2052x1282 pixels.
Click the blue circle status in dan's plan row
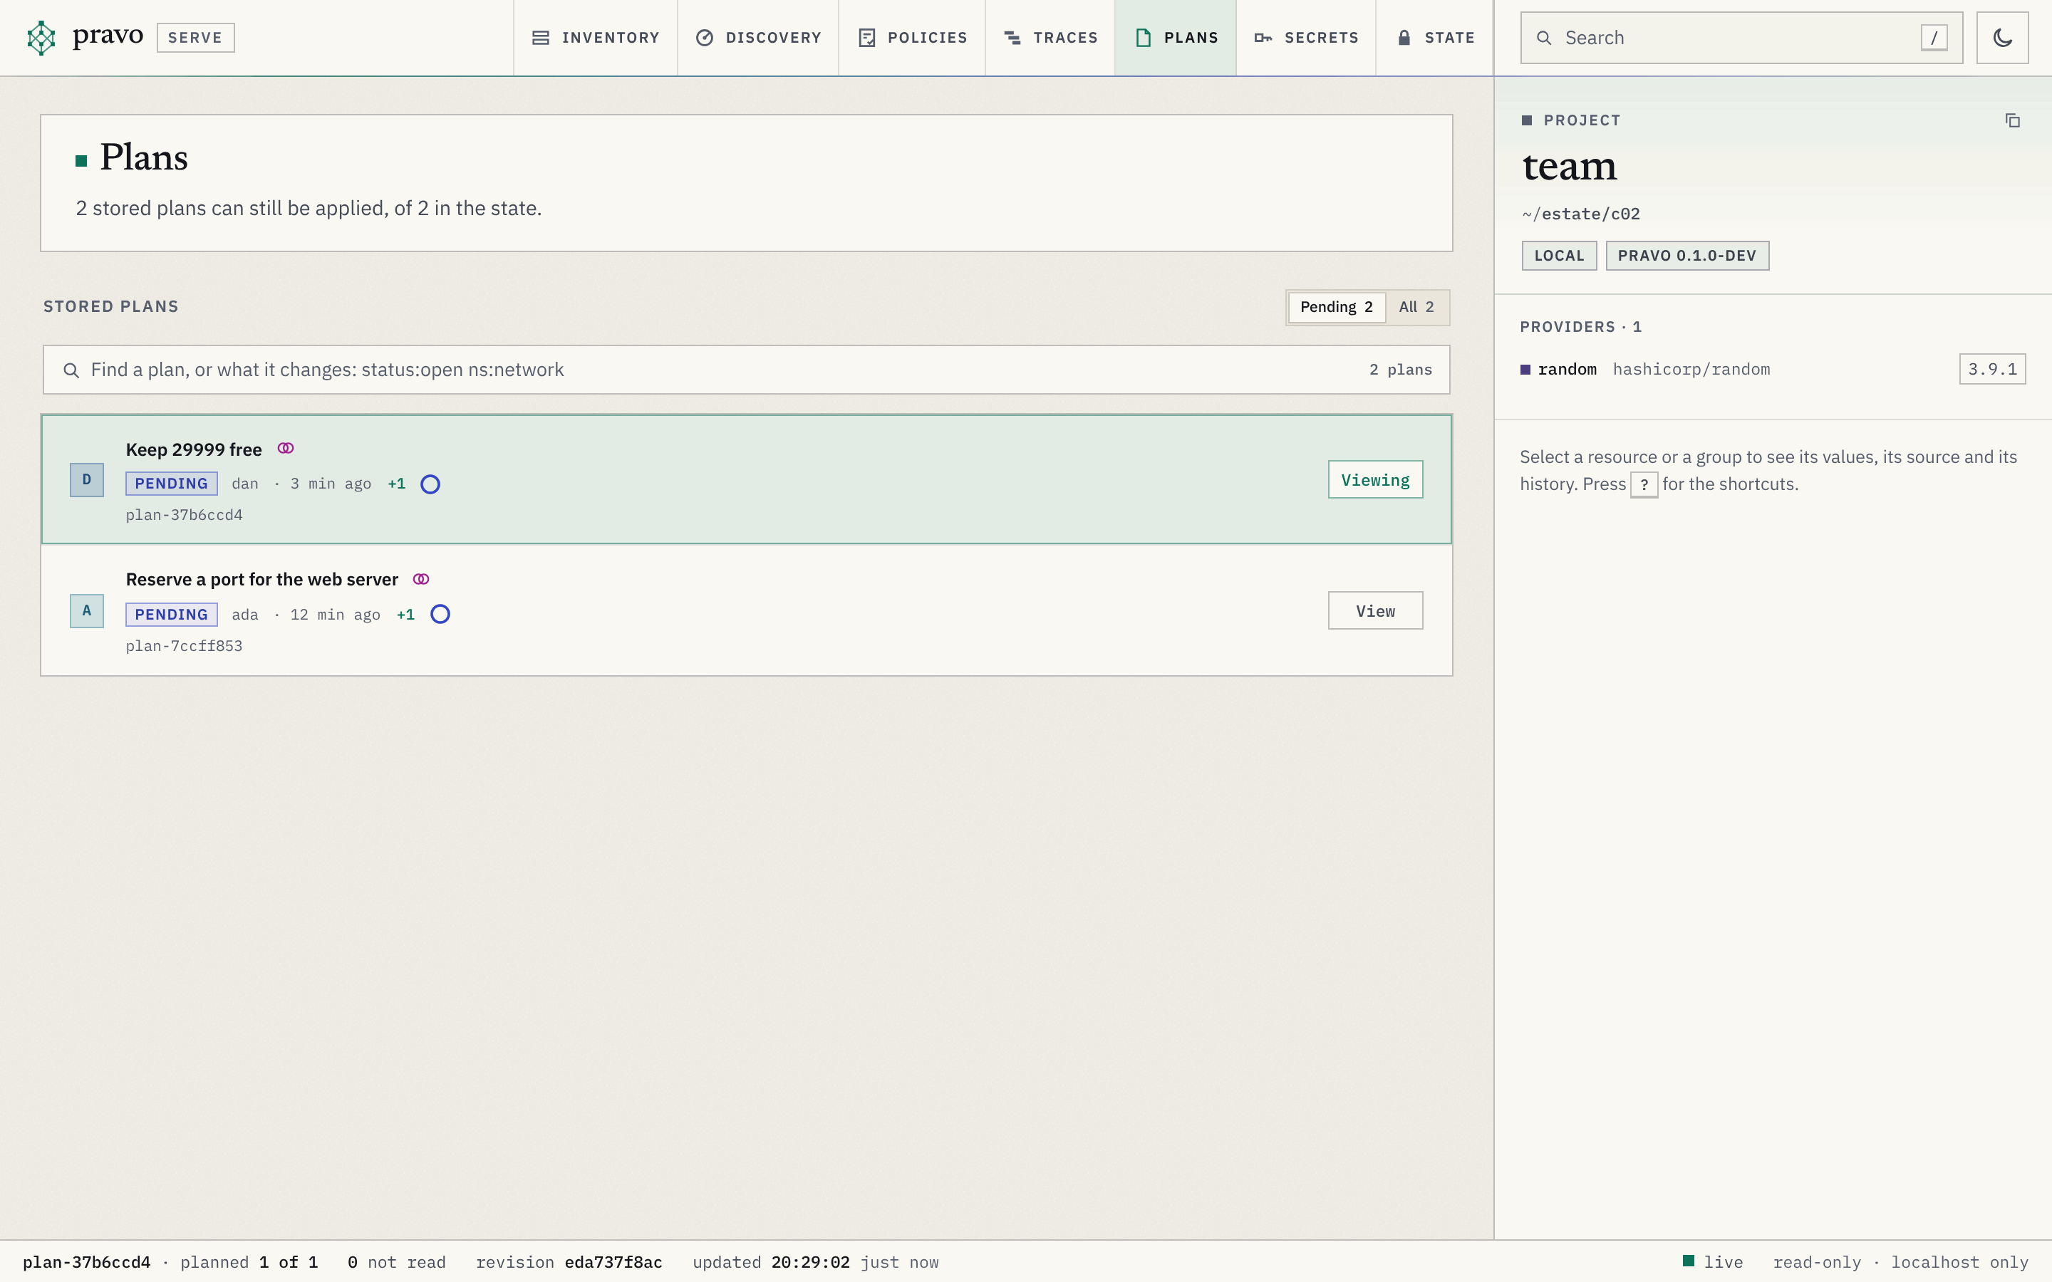430,484
